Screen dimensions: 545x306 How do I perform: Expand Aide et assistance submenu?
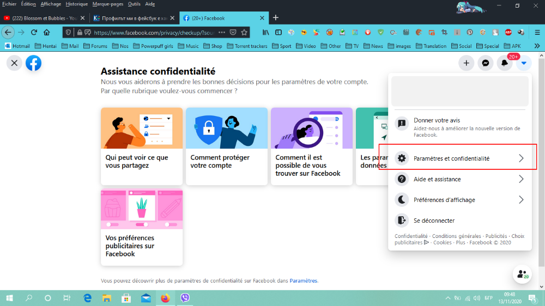pyautogui.click(x=460, y=179)
